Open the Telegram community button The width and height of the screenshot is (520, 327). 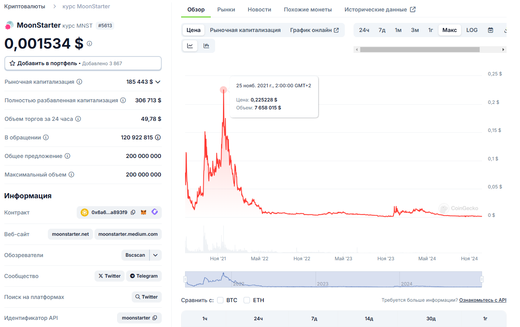pos(144,276)
